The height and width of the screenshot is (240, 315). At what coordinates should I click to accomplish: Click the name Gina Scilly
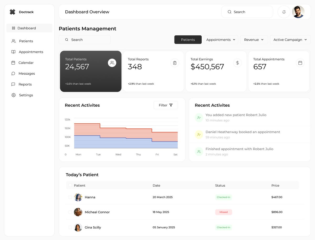click(93, 227)
